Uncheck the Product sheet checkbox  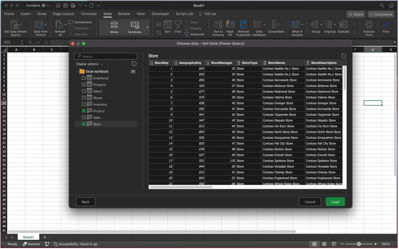coord(84,111)
